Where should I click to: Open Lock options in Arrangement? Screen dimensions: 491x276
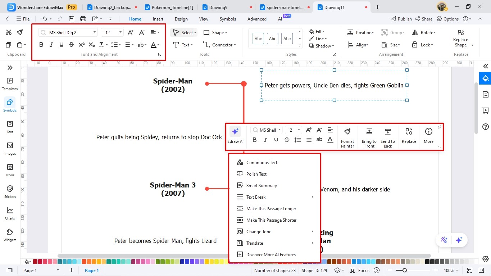(x=422, y=45)
